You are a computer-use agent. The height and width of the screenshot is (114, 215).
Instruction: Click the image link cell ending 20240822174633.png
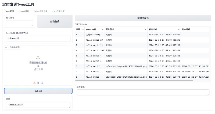[126, 66]
